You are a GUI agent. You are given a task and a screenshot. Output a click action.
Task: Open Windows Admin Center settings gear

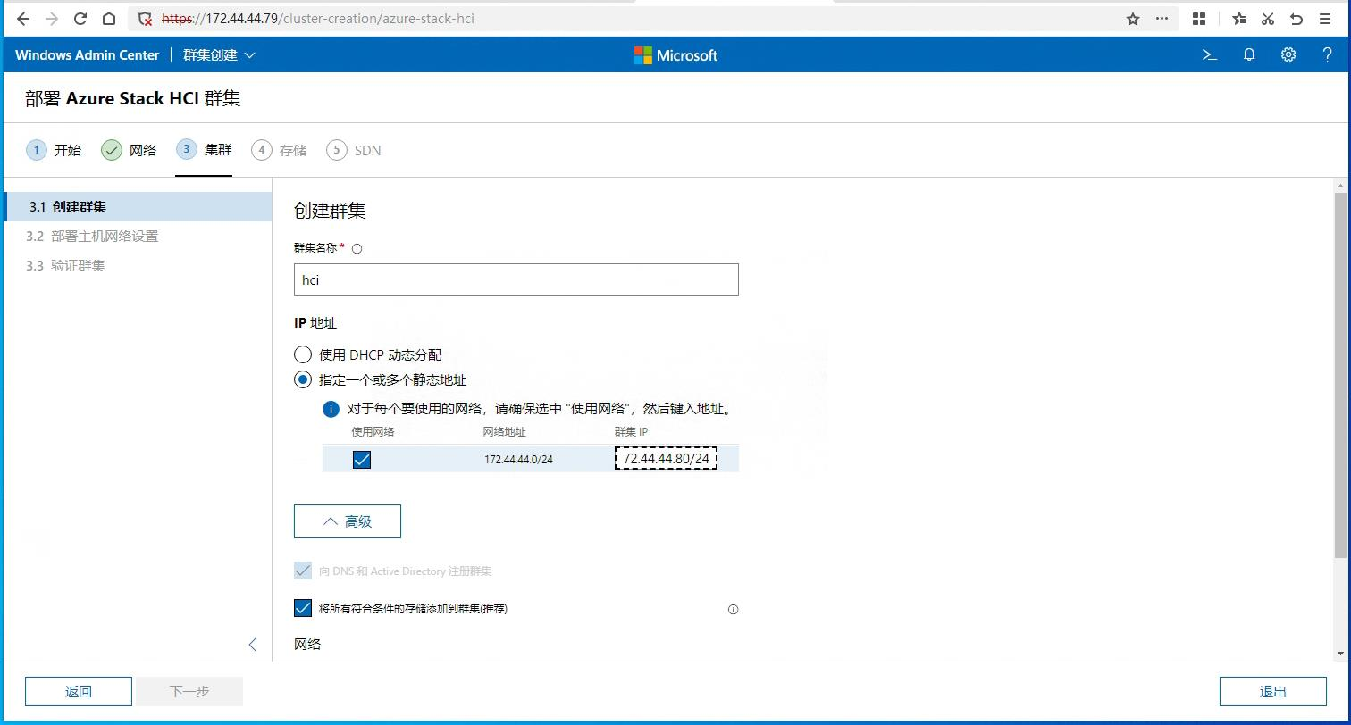pos(1288,54)
